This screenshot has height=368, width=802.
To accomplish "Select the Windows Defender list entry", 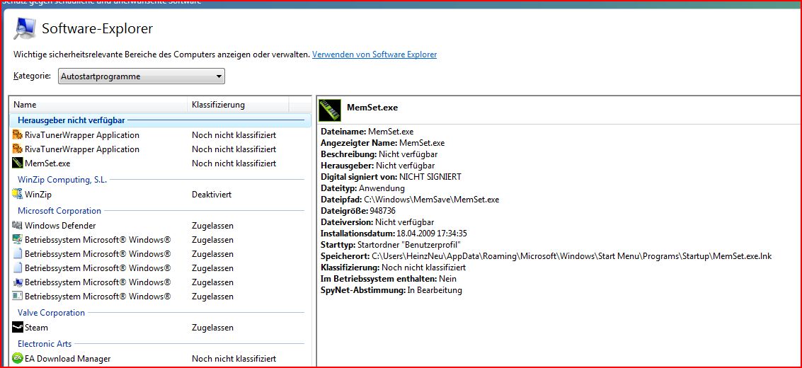I will pos(60,225).
